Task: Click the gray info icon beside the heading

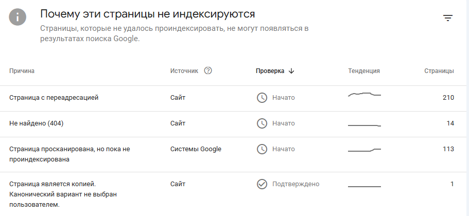Action: [x=18, y=17]
